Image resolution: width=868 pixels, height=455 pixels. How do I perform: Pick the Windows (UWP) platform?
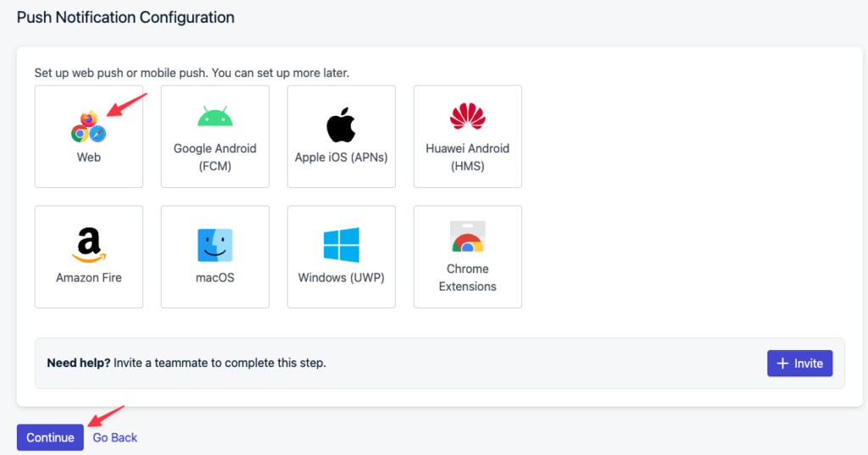341,257
